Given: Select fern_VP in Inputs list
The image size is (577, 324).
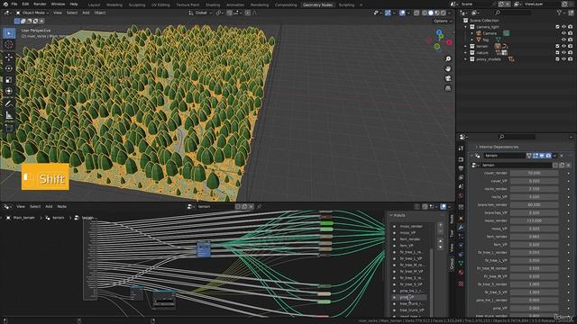Looking at the screenshot, I should [x=407, y=246].
